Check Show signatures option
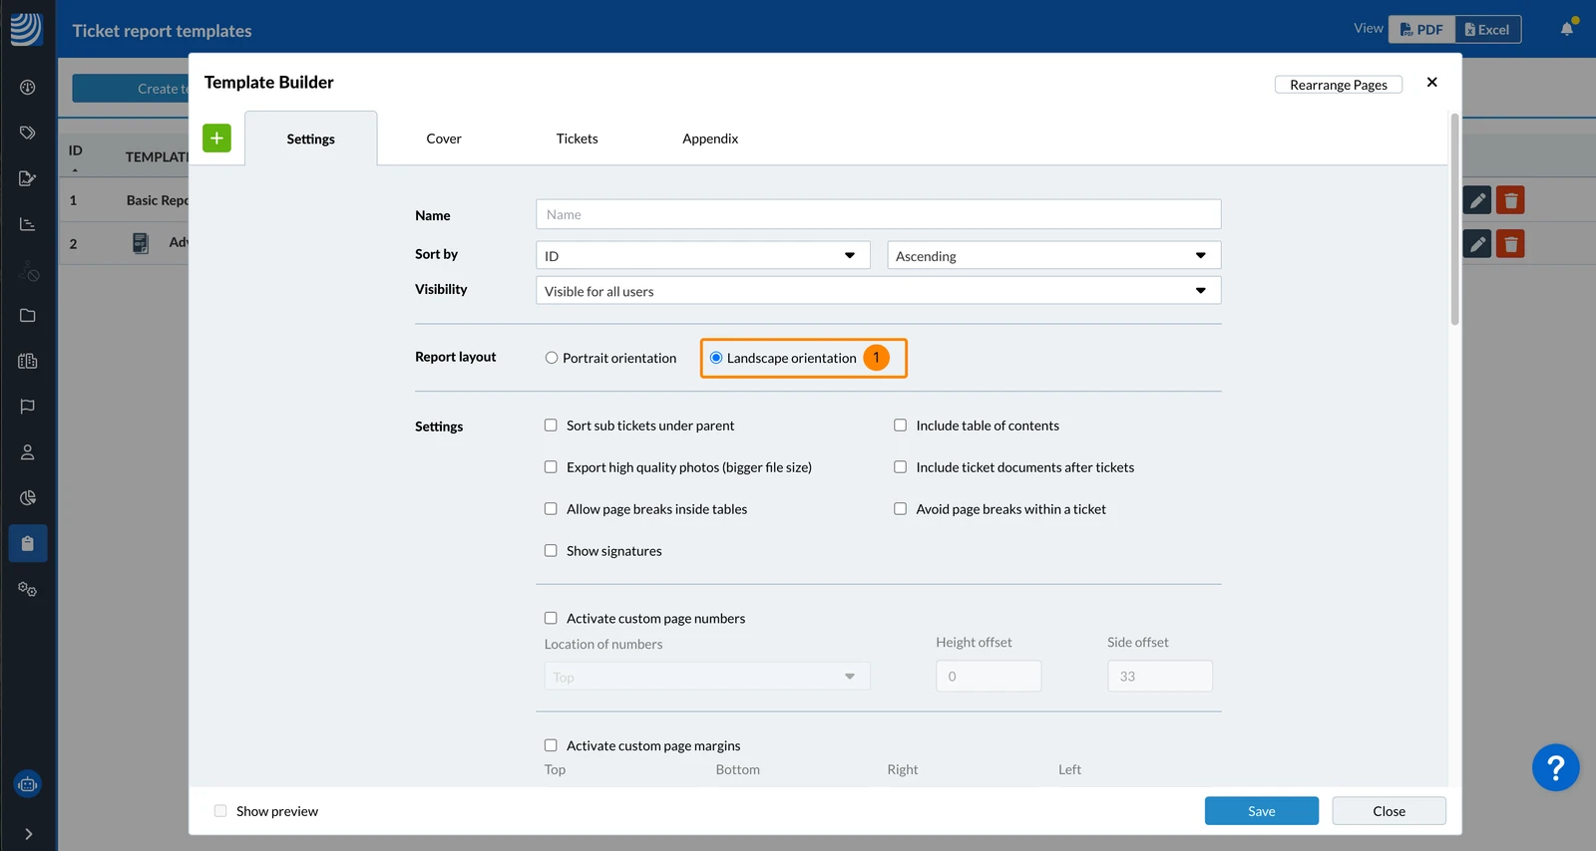Screen dimensions: 1596x851 click(x=551, y=551)
